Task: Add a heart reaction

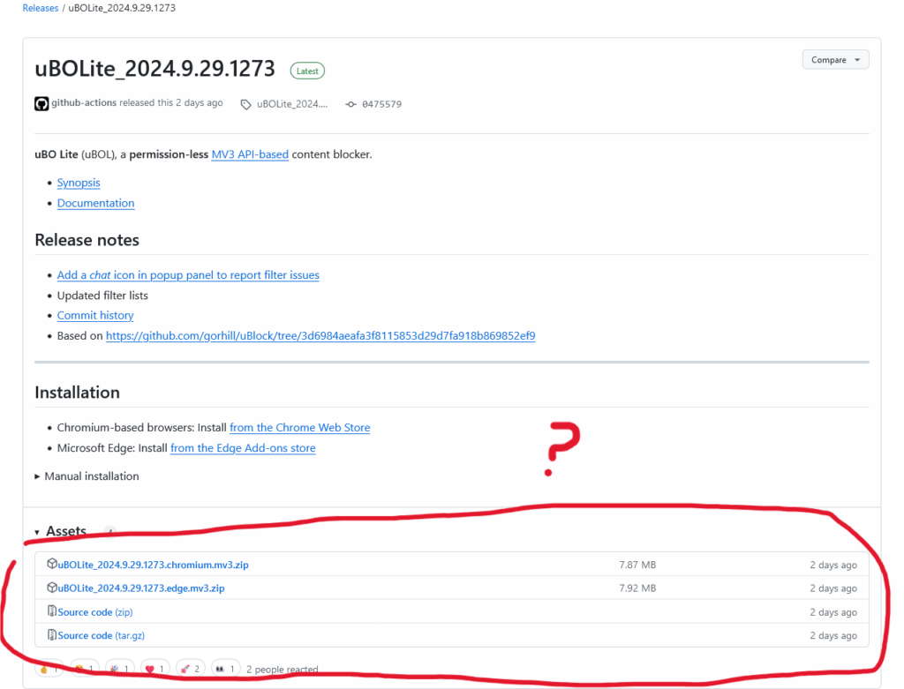Action: pyautogui.click(x=155, y=669)
